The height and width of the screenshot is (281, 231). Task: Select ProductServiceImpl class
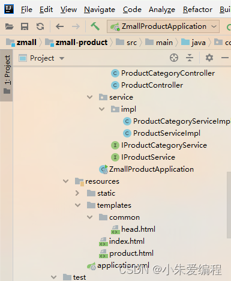161,133
